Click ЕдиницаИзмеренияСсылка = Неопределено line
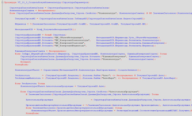The image size is (192, 116). (x=41, y=51)
